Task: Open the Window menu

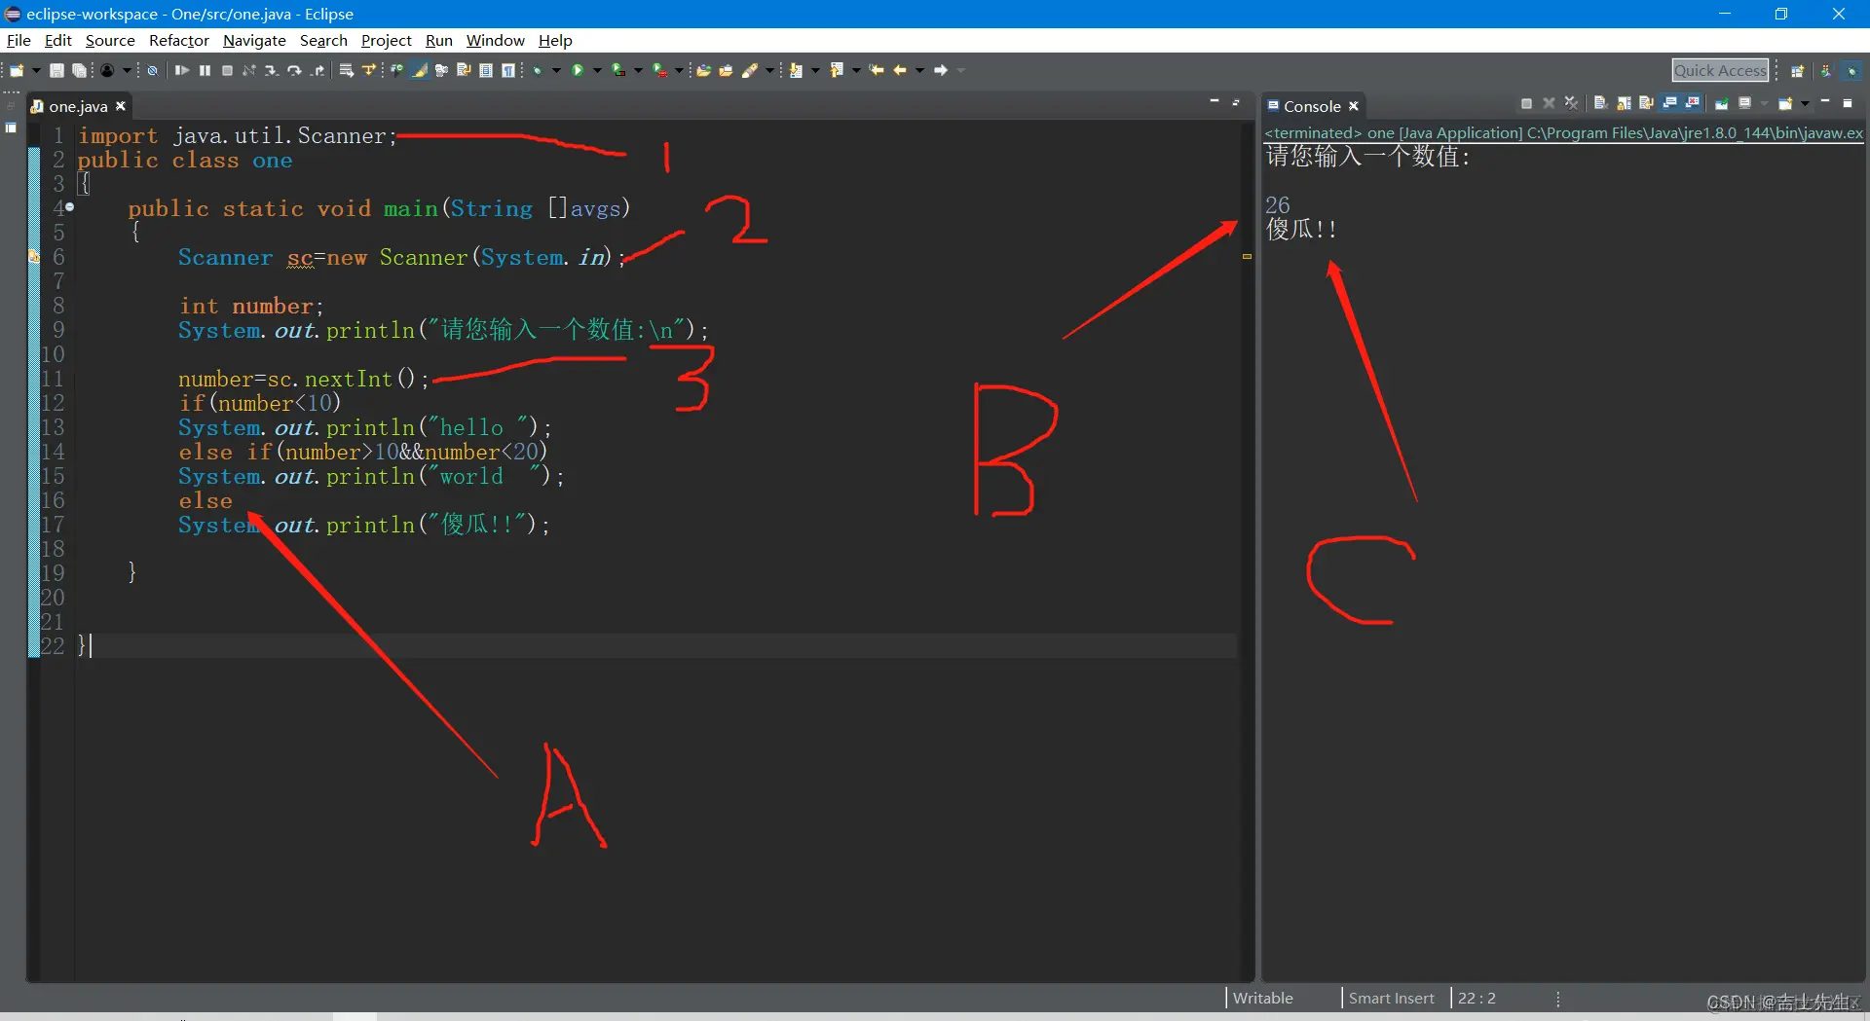Action: pos(495,41)
